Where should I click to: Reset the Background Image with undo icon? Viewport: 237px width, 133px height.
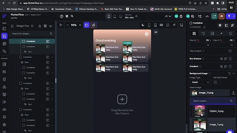pyautogui.click(x=230, y=74)
